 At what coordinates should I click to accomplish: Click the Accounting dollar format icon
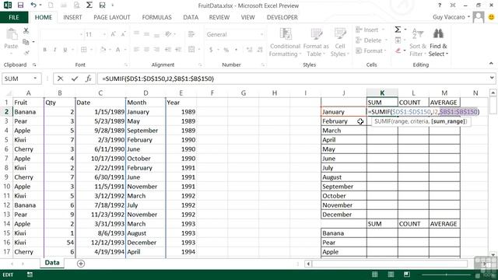(x=211, y=50)
